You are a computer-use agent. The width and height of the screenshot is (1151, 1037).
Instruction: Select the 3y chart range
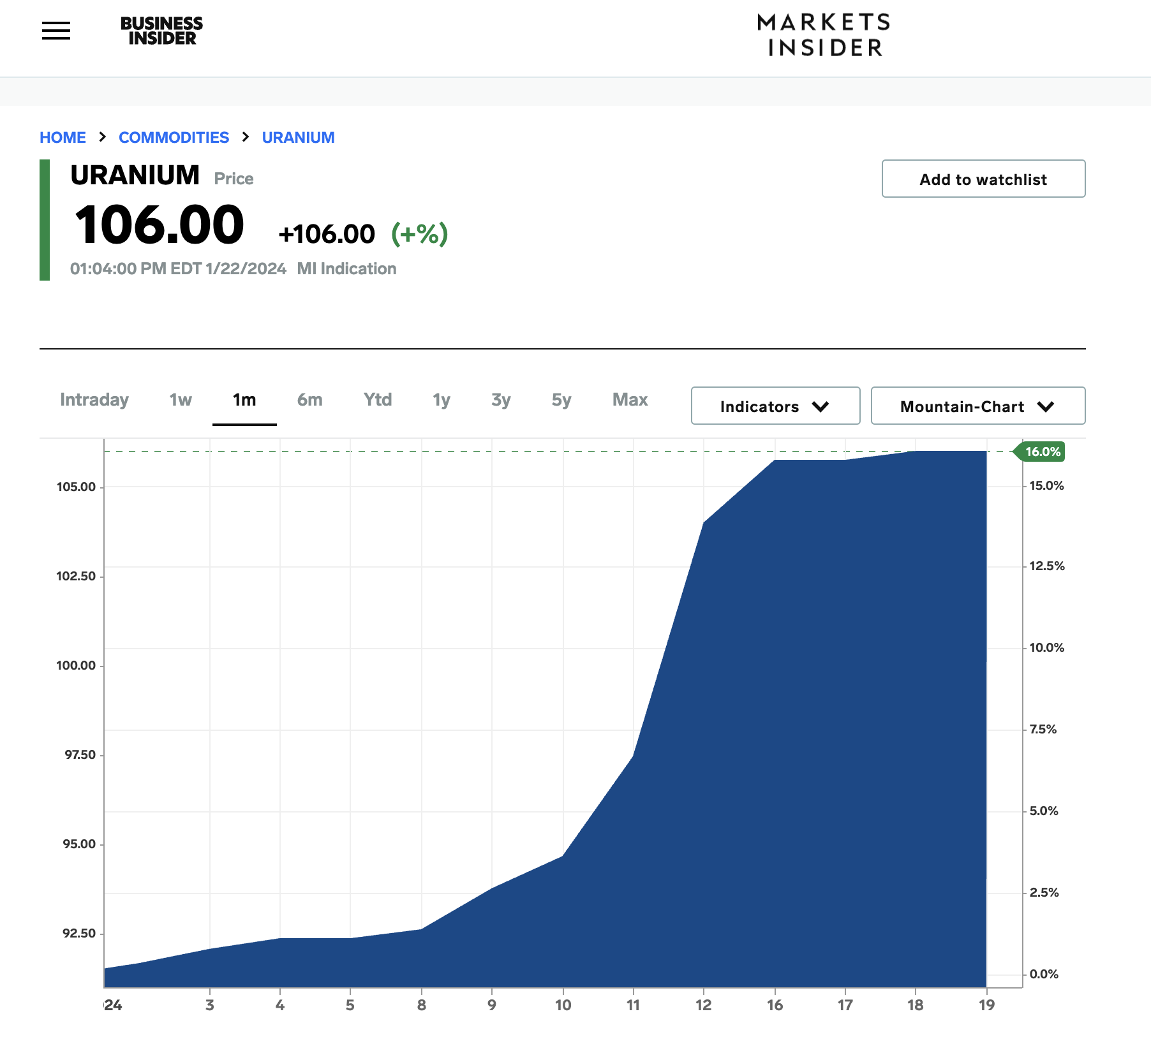pyautogui.click(x=501, y=400)
